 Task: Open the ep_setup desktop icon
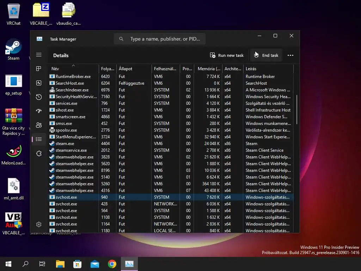[x=14, y=85]
